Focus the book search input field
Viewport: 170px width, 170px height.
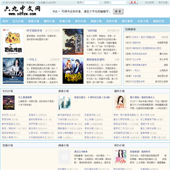pyautogui.click(x=86, y=11)
